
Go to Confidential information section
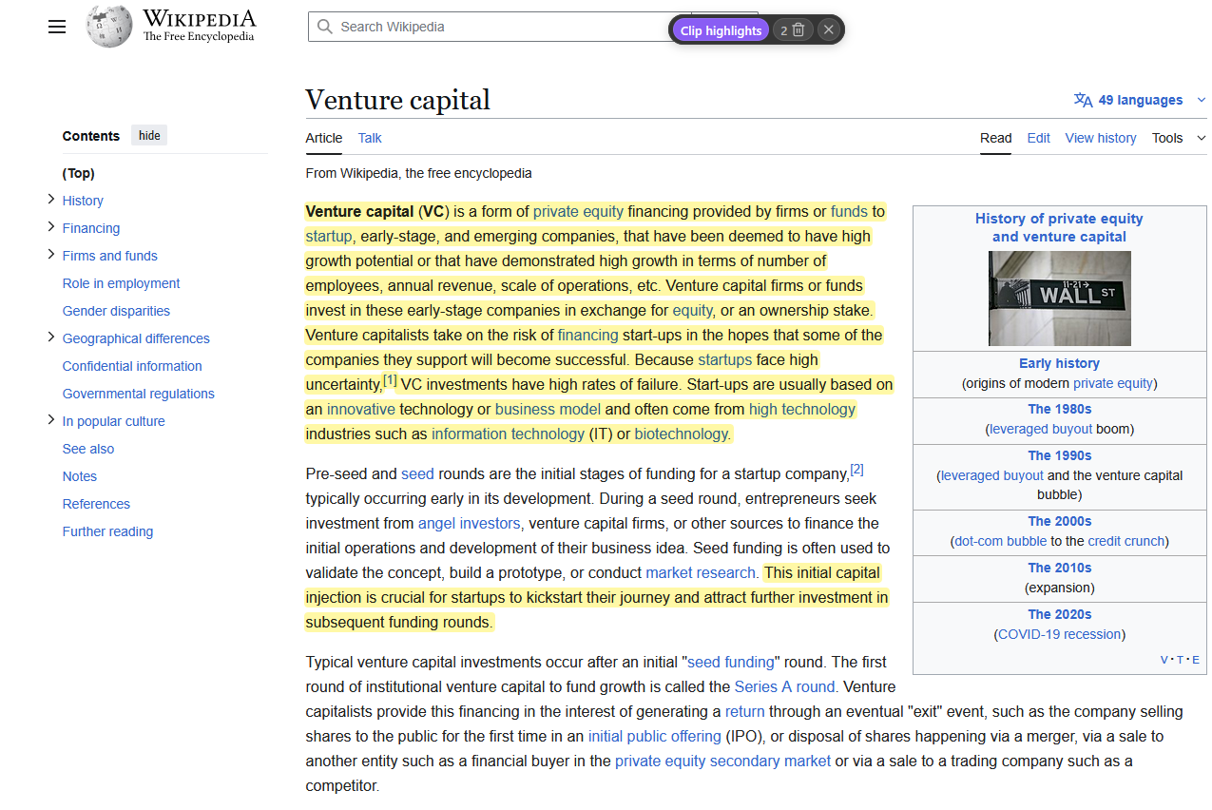pyautogui.click(x=132, y=366)
